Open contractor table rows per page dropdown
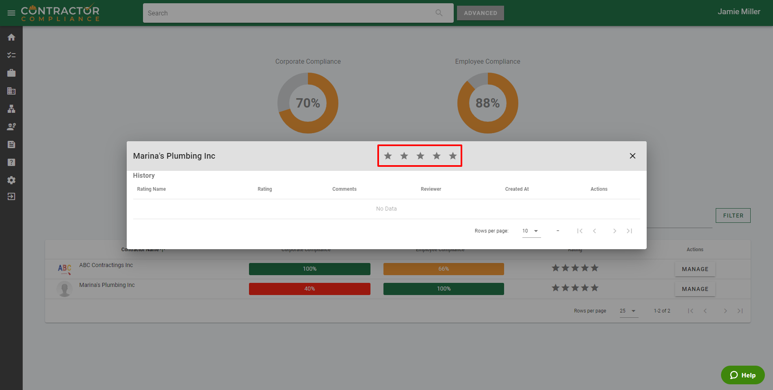The height and width of the screenshot is (390, 773). click(628, 311)
